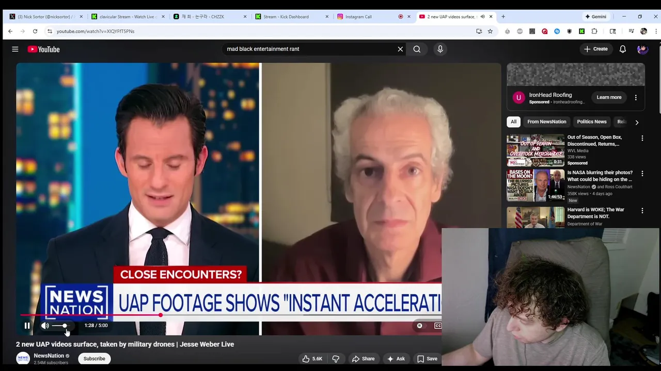Image resolution: width=661 pixels, height=371 pixels.
Task: Open the tab search icon in toolbar
Action: tap(612, 31)
